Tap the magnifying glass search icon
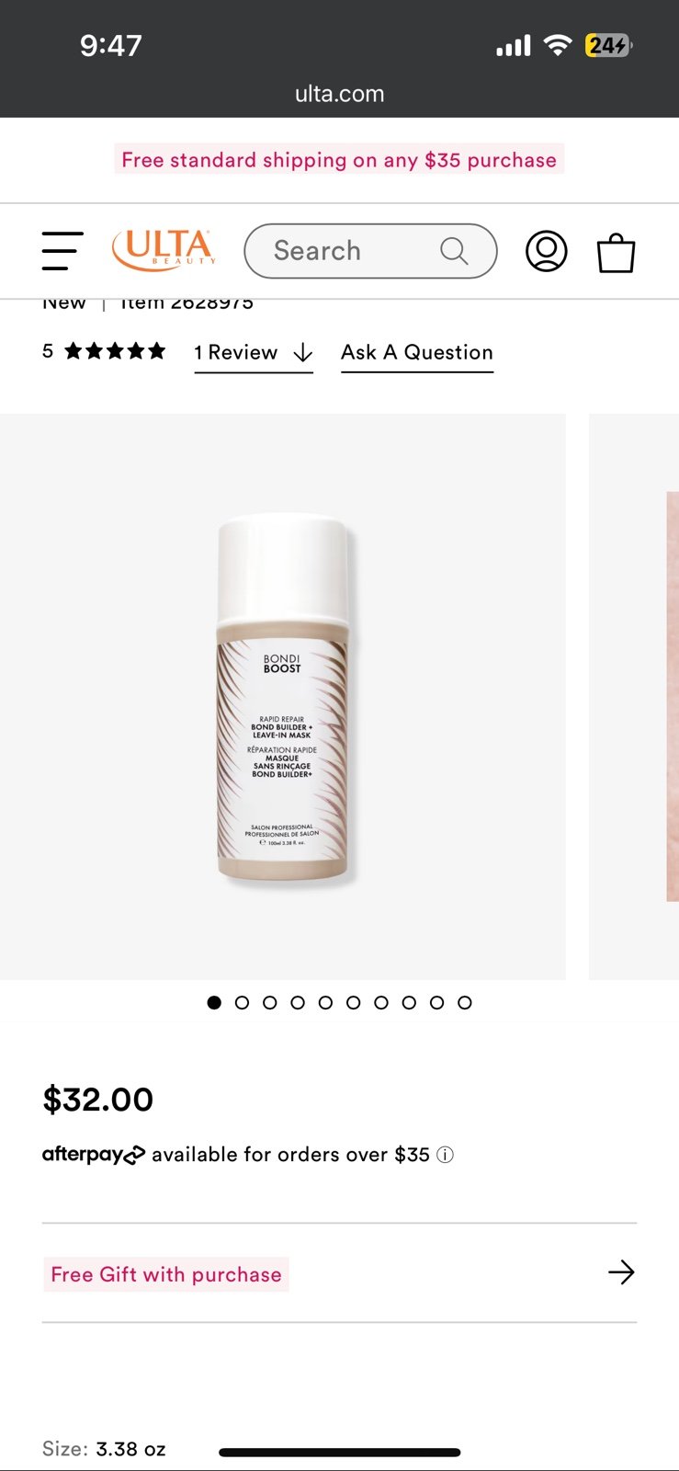 454,250
